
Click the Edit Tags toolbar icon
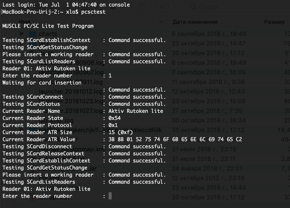[164, 7]
